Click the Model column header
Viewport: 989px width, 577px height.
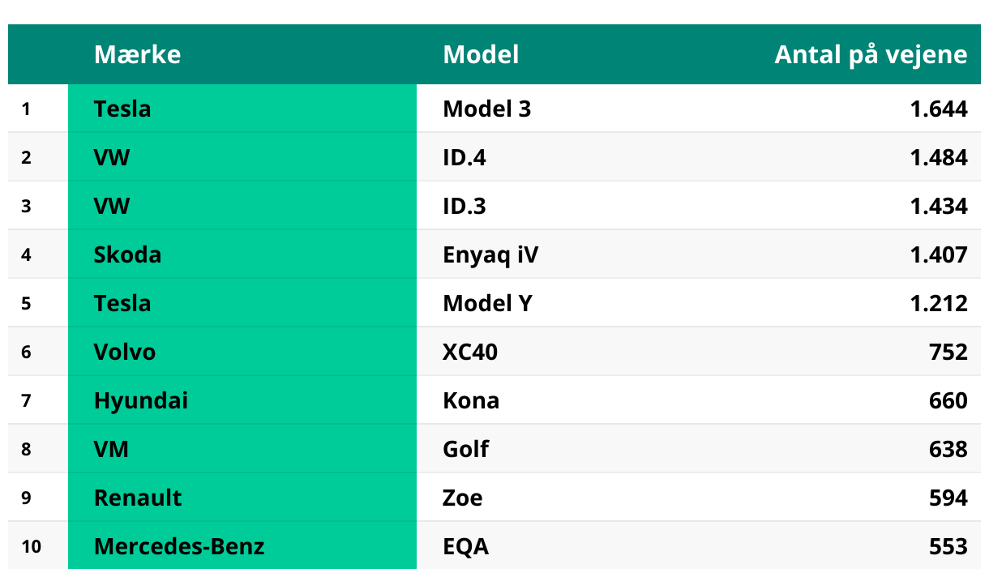(481, 54)
